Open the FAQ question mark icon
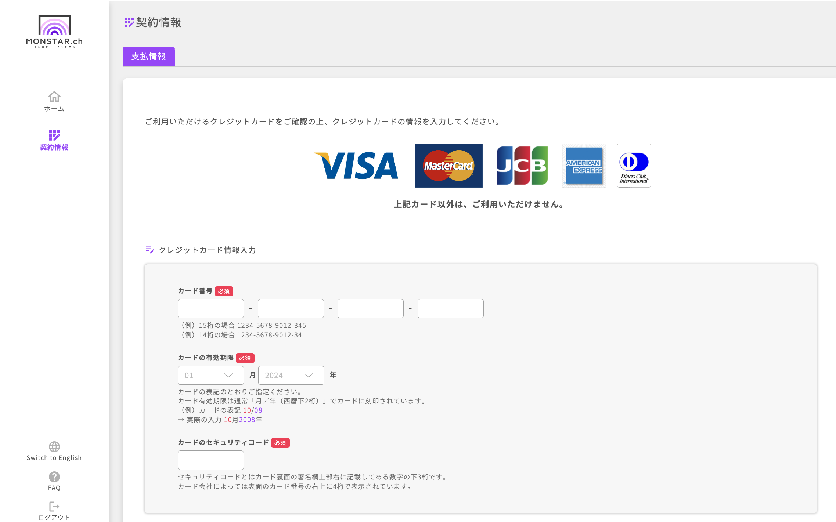 coord(54,476)
